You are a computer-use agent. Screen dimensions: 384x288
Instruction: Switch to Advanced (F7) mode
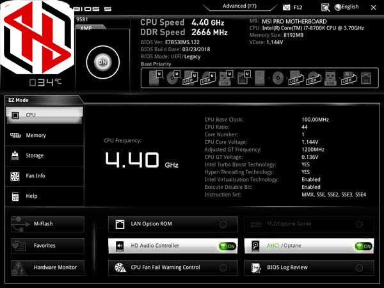pyautogui.click(x=239, y=6)
